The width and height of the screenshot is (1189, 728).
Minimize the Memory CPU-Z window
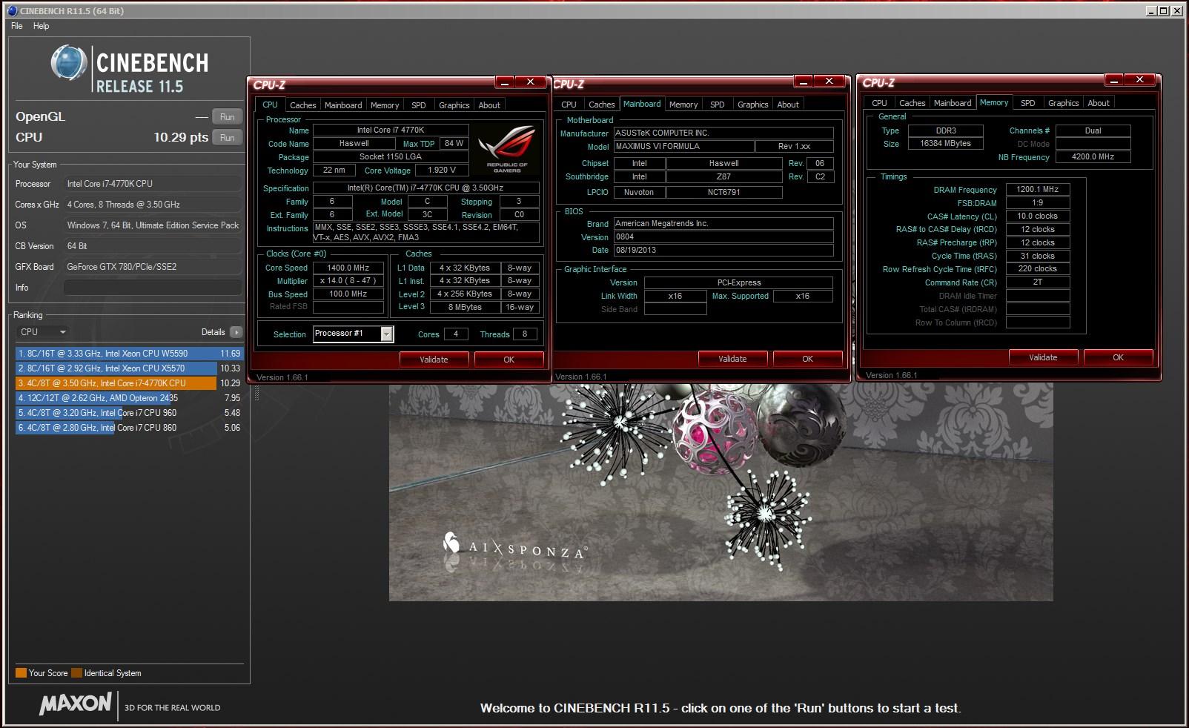click(x=1114, y=80)
